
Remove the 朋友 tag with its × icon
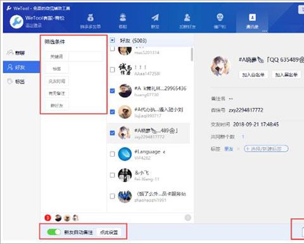click(x=238, y=149)
